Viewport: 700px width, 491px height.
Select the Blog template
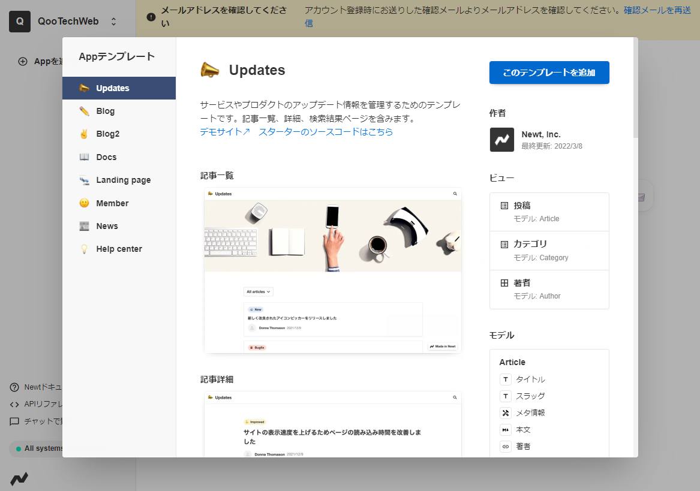tap(119, 111)
